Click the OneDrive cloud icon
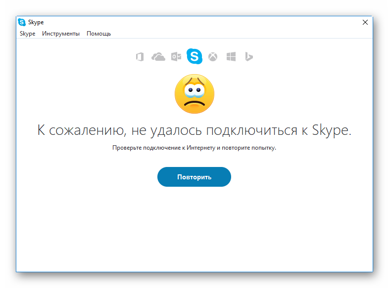Viewport: 389px width, 288px height. pos(158,57)
